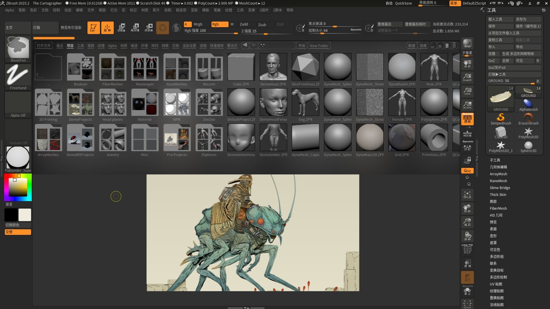Open the MaskPen brush selector

point(18,49)
